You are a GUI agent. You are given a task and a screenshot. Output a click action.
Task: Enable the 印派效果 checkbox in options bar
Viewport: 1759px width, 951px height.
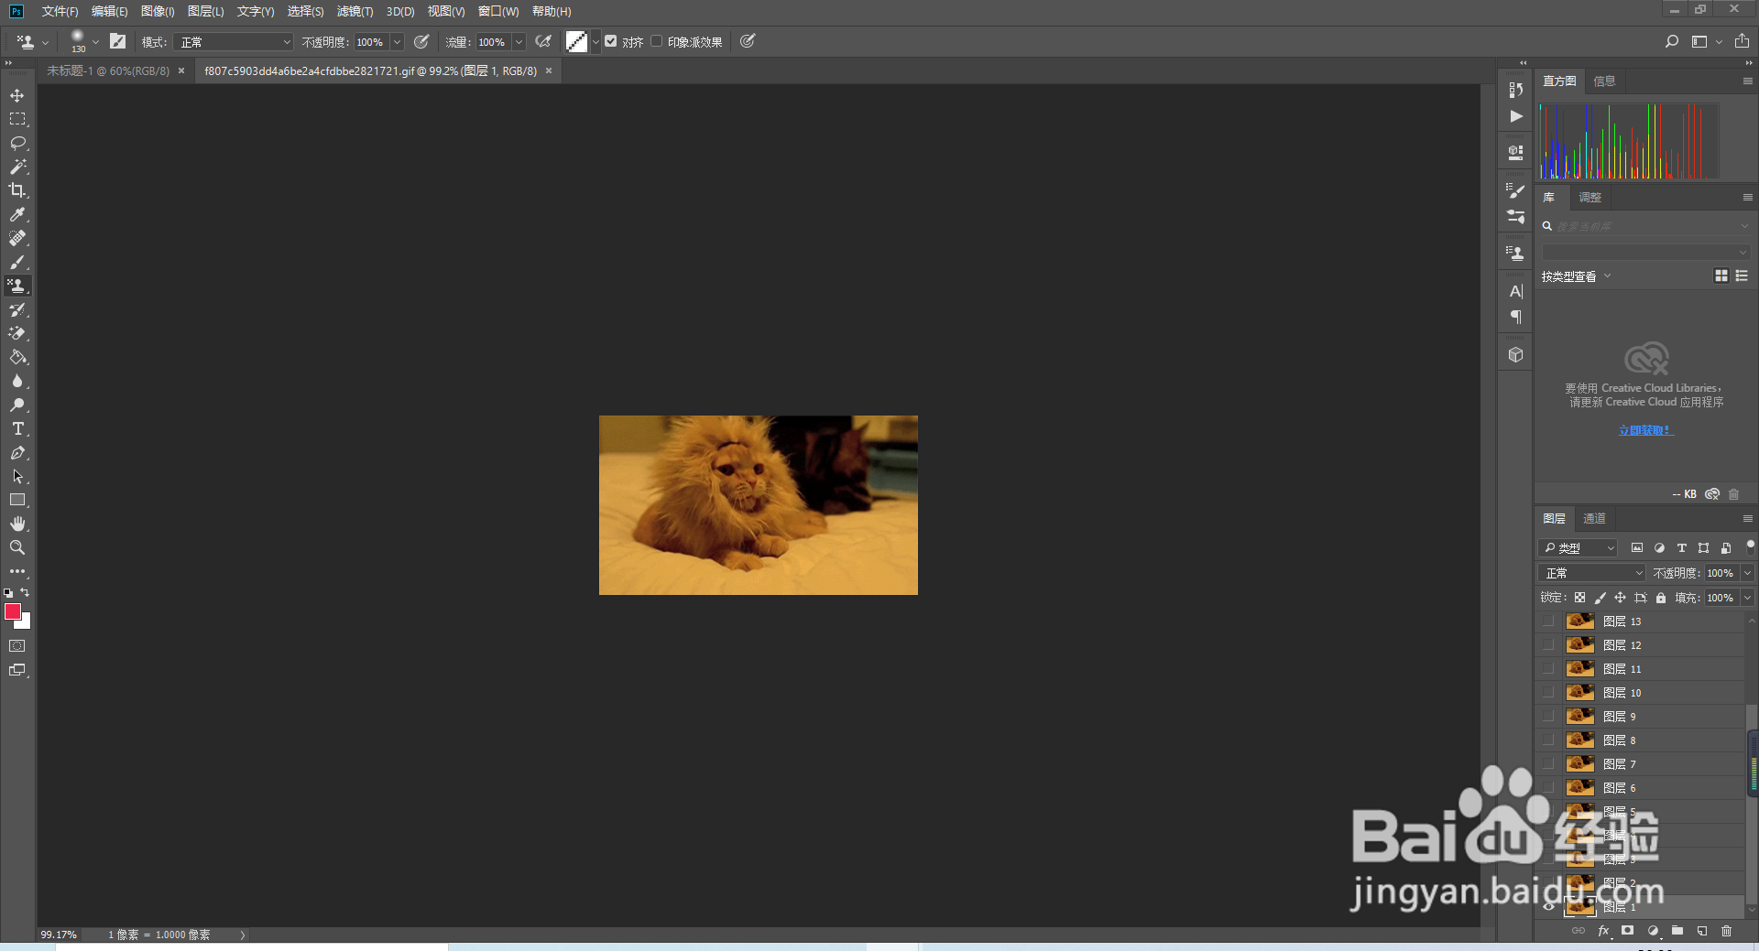point(657,41)
